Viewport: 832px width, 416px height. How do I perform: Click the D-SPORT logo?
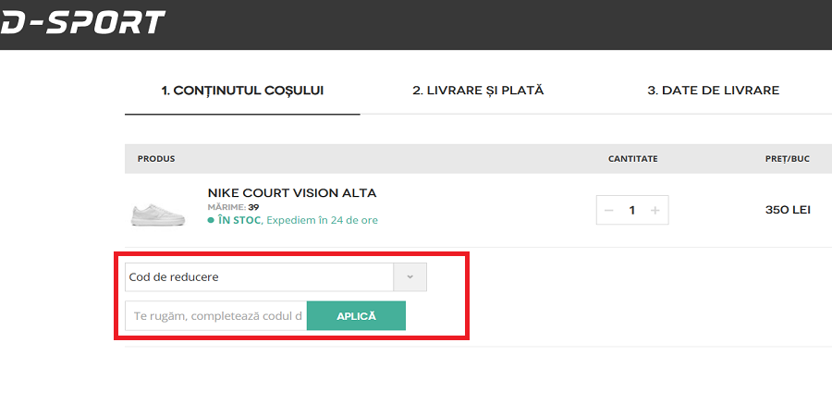point(81,22)
